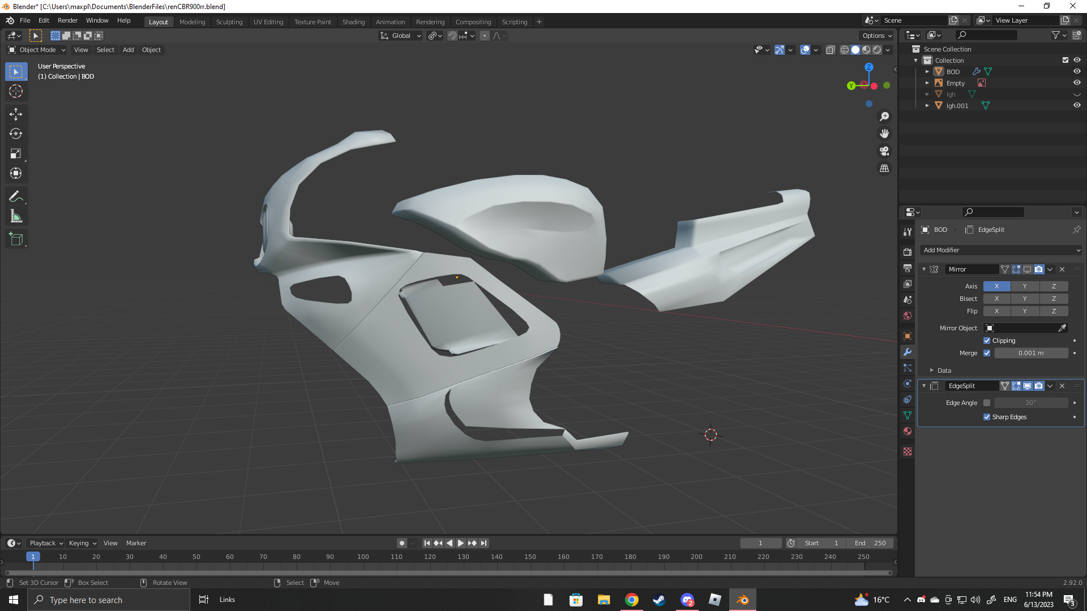Select the Scale tool
The width and height of the screenshot is (1087, 611).
point(16,154)
